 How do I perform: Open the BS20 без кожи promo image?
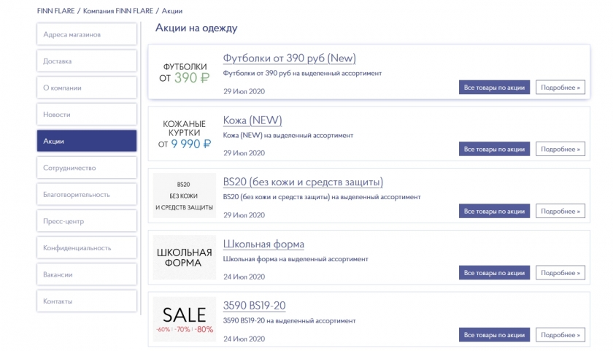(x=184, y=196)
